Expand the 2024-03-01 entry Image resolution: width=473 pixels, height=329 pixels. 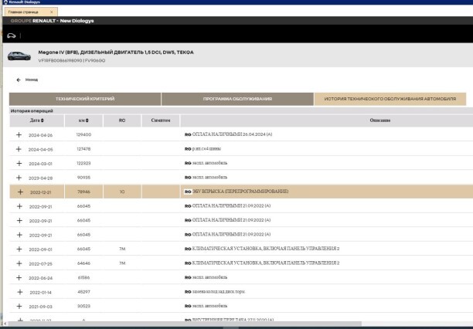click(19, 163)
